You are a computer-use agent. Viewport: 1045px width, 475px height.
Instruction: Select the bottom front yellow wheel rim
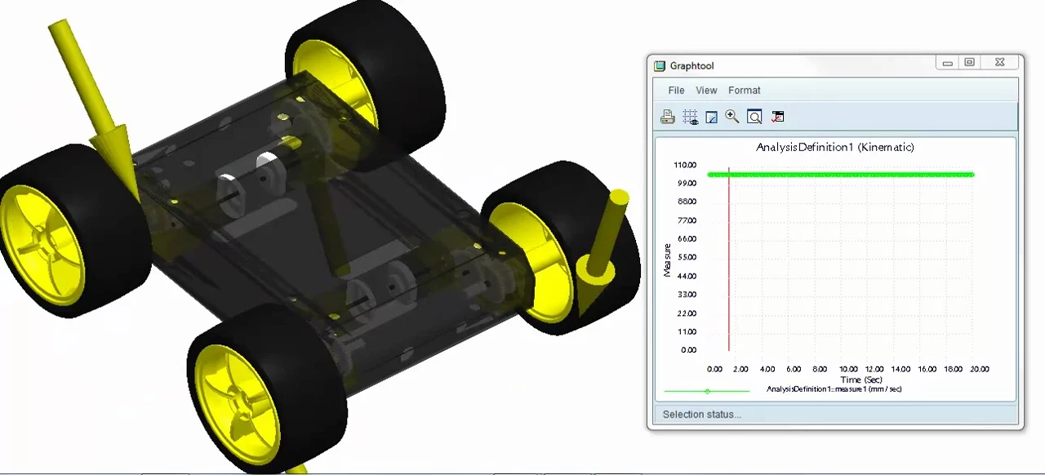tap(239, 402)
